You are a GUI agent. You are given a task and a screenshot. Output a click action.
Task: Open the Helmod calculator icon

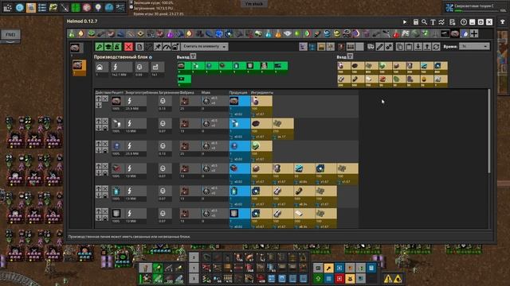point(416,22)
